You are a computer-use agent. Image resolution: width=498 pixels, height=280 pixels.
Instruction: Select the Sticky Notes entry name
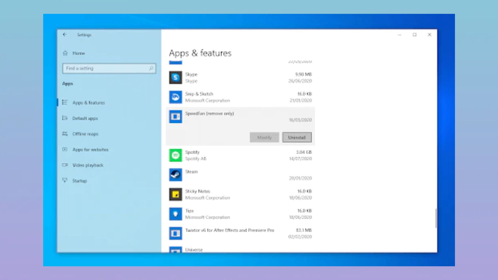pos(198,191)
